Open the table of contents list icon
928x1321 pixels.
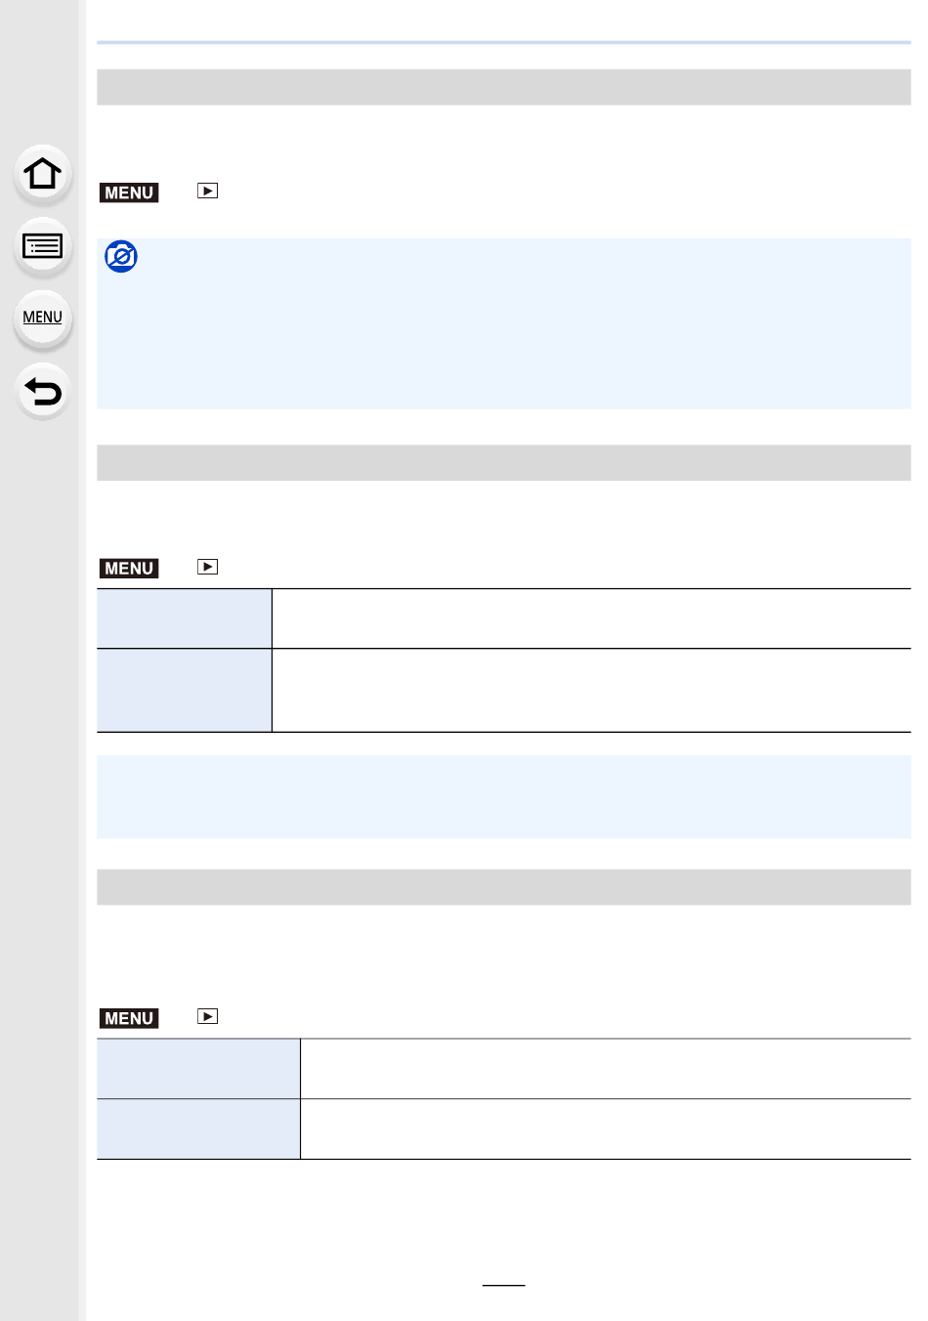coord(42,246)
